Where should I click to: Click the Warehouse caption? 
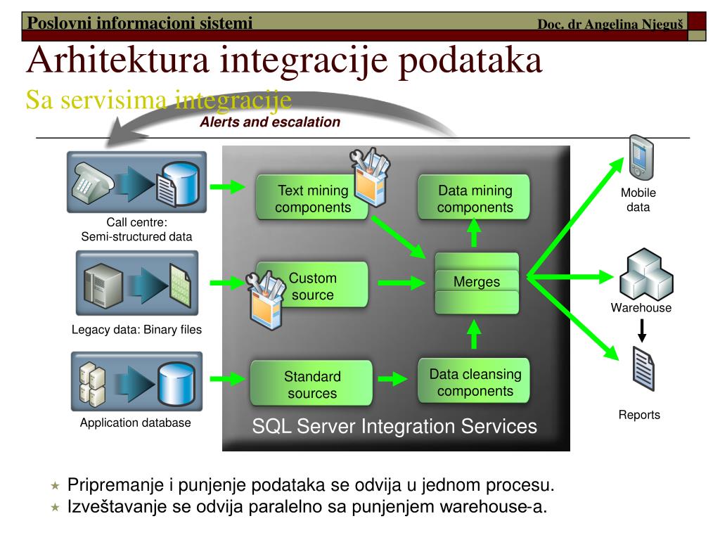point(641,308)
